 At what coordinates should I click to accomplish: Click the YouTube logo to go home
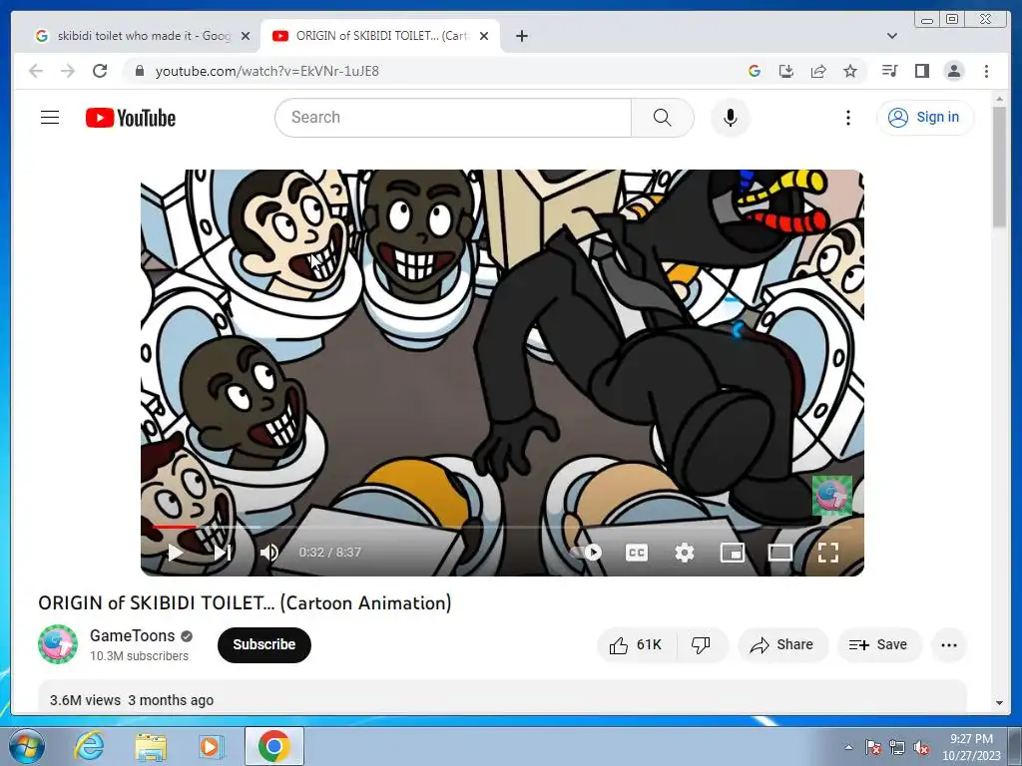coord(131,118)
